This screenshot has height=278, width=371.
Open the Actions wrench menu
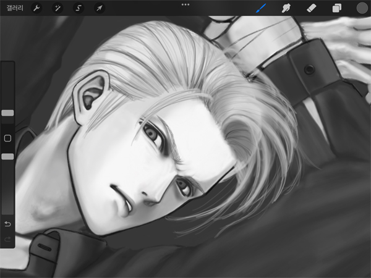tap(36, 8)
